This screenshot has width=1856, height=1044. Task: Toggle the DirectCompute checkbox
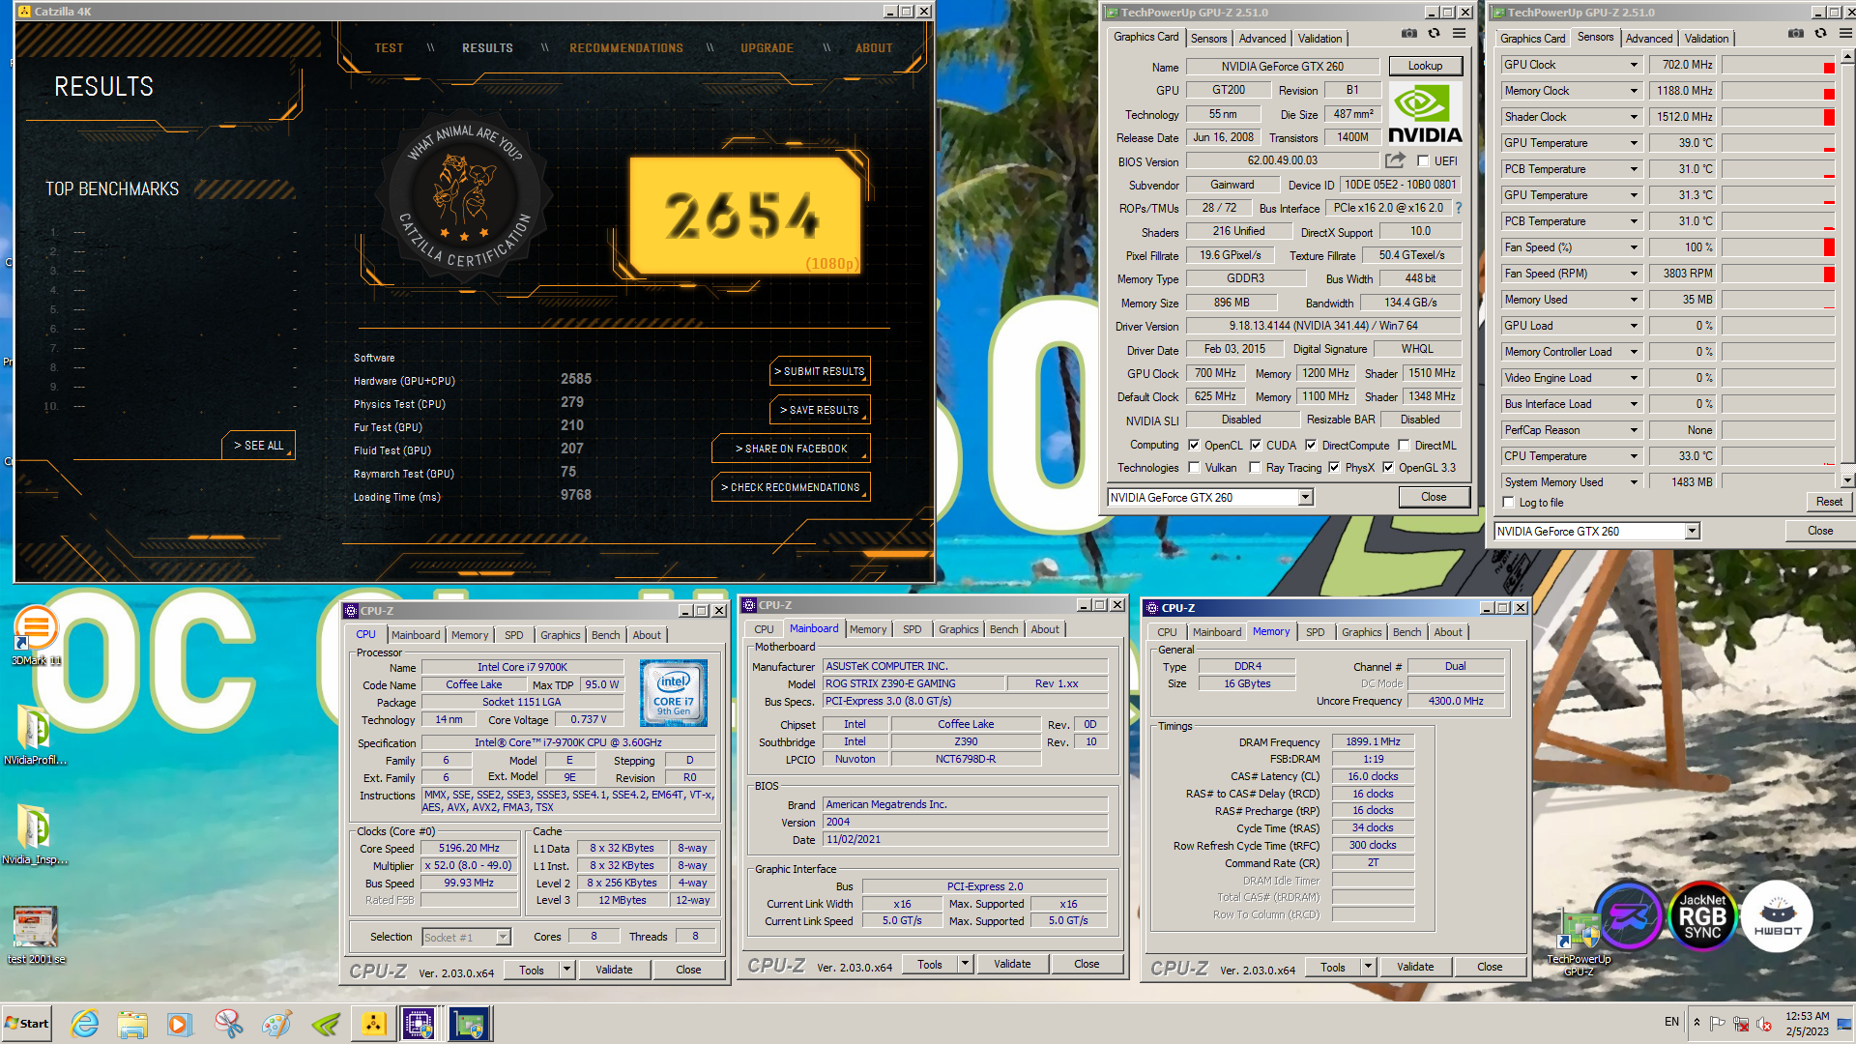click(x=1311, y=446)
